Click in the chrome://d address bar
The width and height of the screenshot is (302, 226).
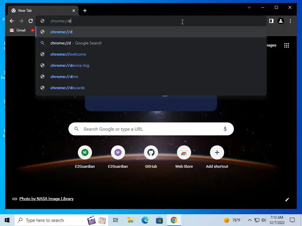coord(151,21)
